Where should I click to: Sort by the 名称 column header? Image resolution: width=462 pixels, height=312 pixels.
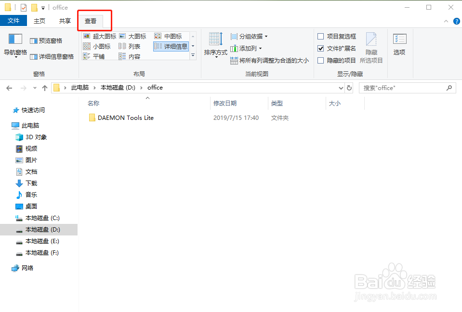point(93,104)
